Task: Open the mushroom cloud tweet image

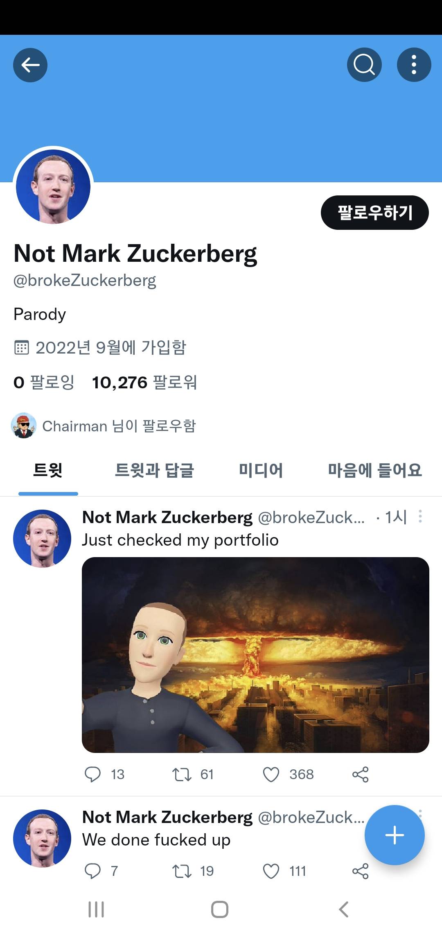Action: point(255,655)
